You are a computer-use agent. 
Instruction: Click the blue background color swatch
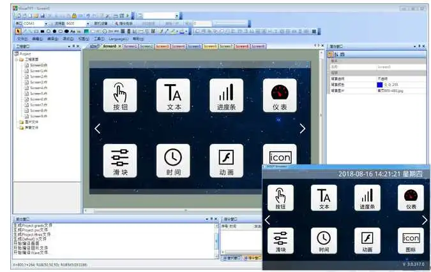[379, 84]
